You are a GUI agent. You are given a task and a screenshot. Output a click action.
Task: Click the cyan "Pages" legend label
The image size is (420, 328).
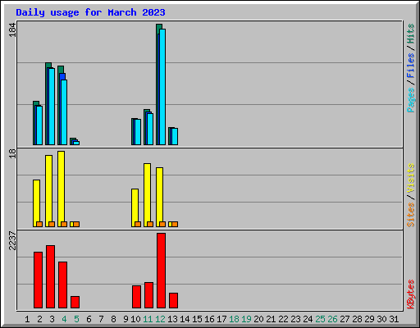pos(411,100)
